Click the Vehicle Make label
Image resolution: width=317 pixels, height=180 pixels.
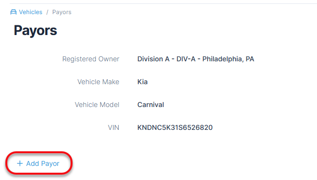coord(98,82)
